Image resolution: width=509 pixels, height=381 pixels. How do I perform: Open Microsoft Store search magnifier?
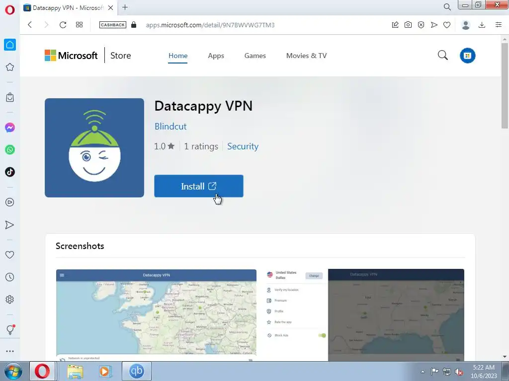pos(443,55)
